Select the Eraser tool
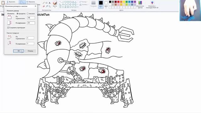This screenshot has height=113, width=201. (x=44, y=6)
